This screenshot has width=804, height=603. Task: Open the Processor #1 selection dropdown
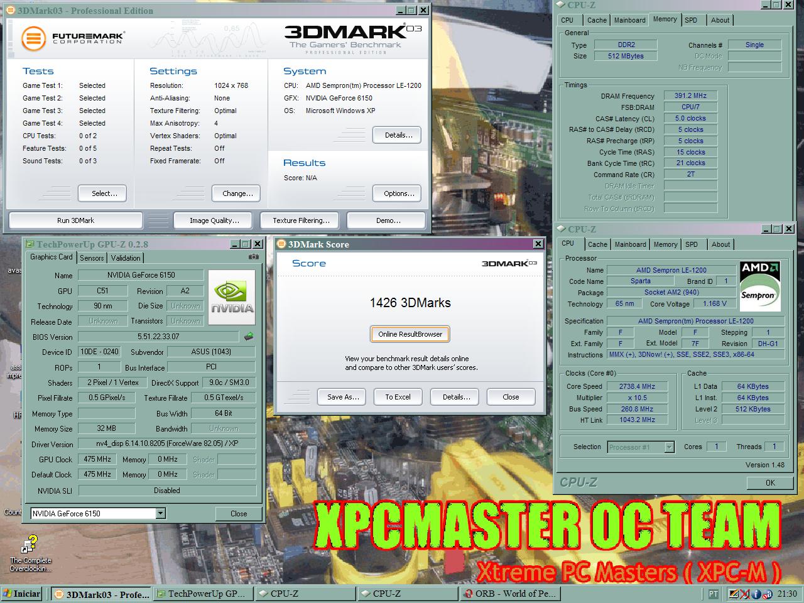click(x=669, y=447)
